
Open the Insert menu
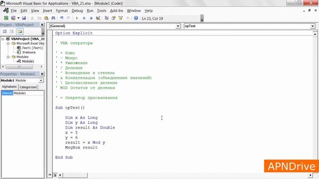click(47, 11)
